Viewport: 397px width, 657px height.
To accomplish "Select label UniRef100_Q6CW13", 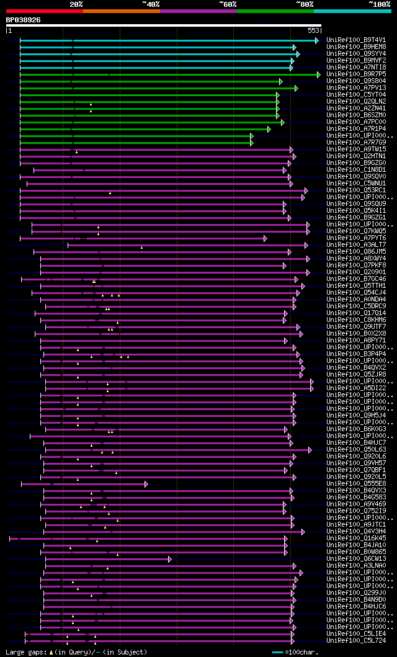I will [x=357, y=559].
